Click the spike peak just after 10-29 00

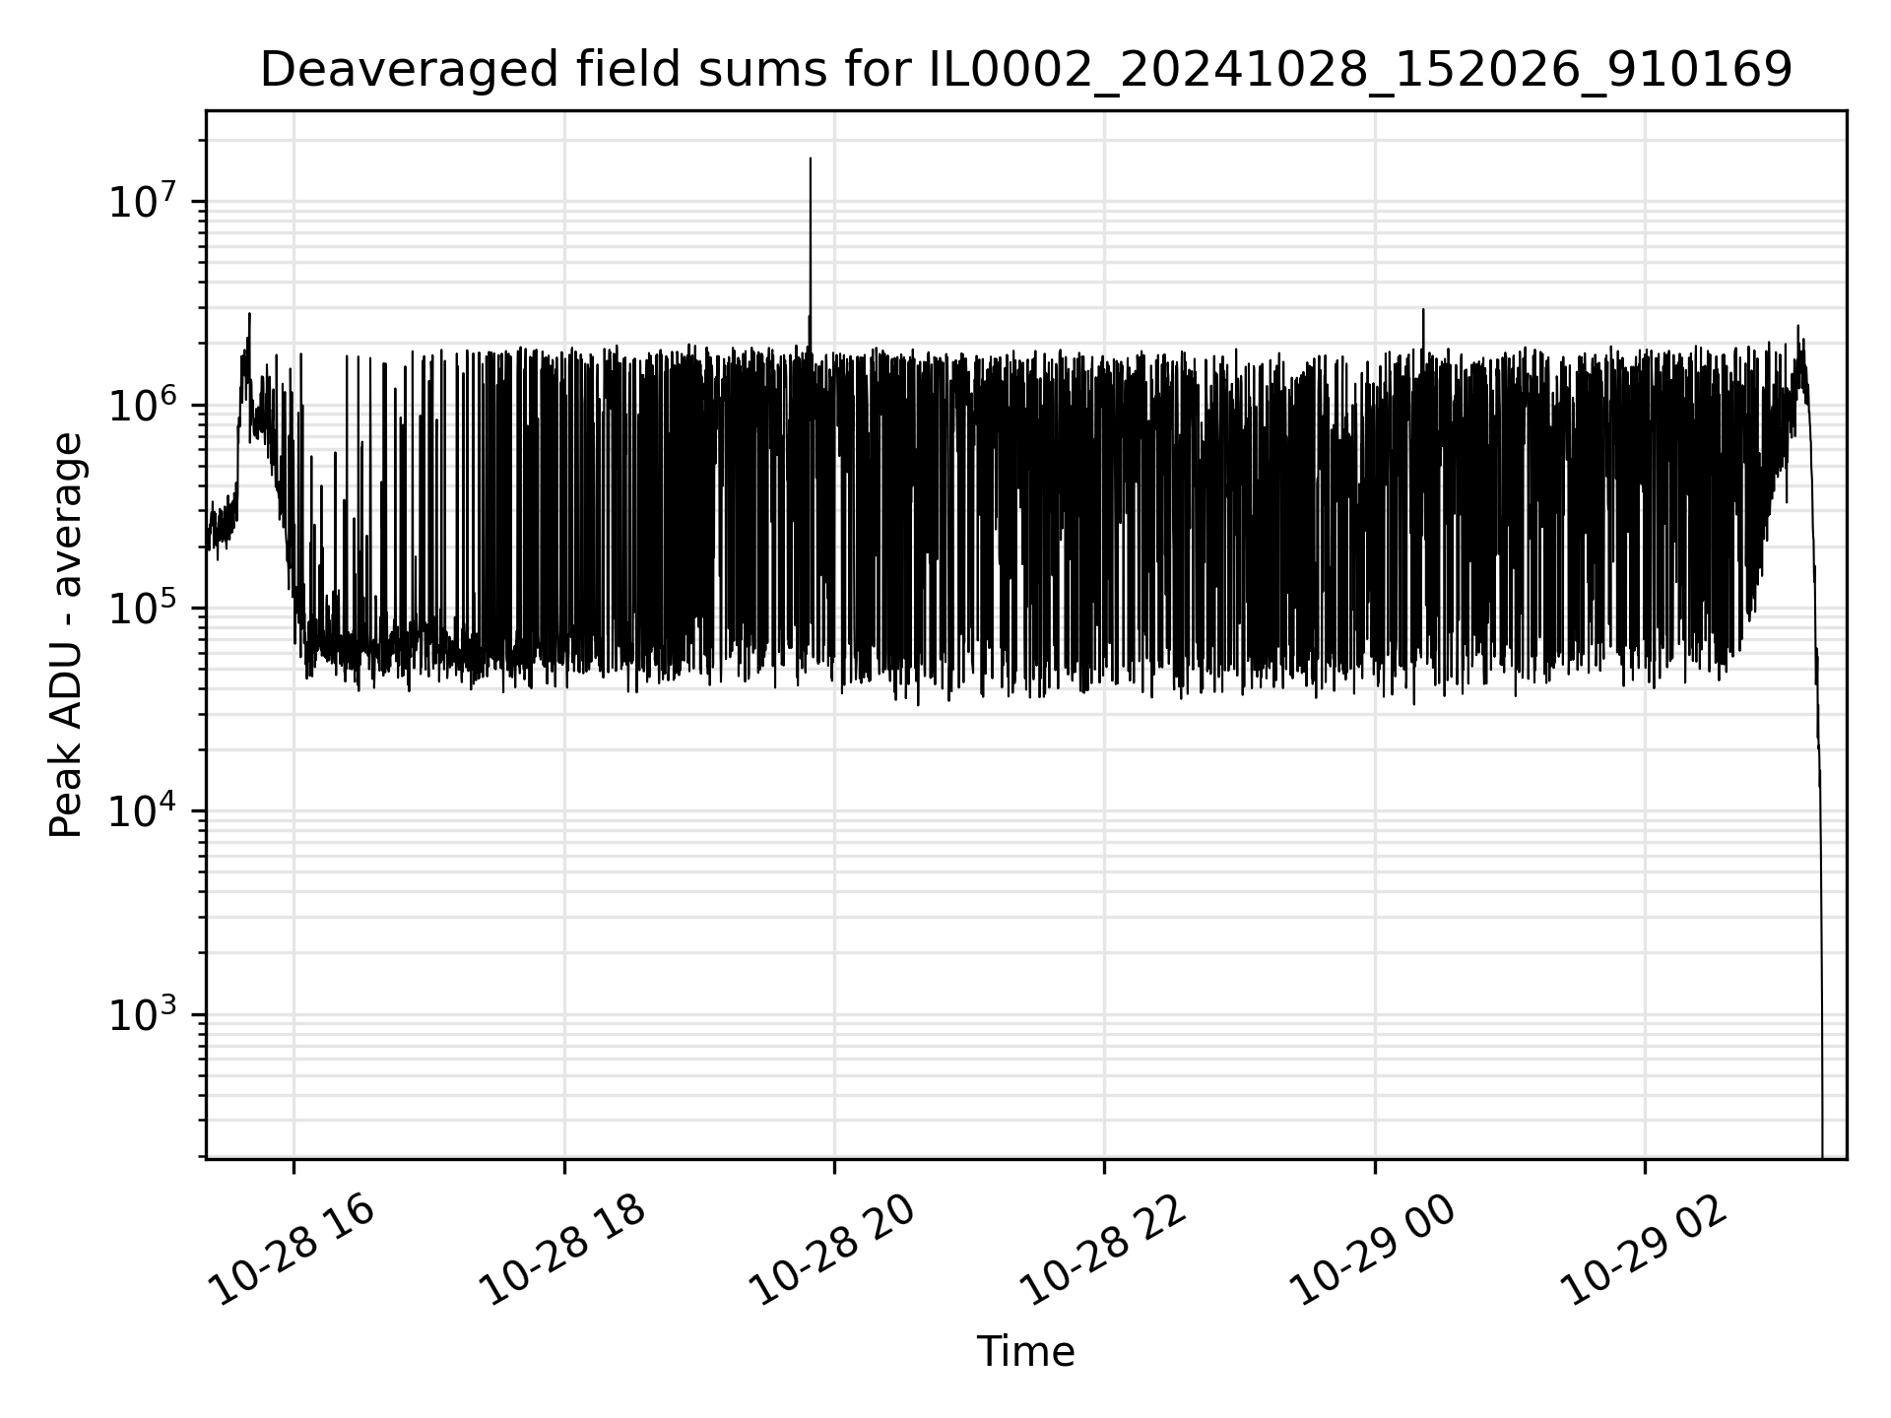point(1423,311)
